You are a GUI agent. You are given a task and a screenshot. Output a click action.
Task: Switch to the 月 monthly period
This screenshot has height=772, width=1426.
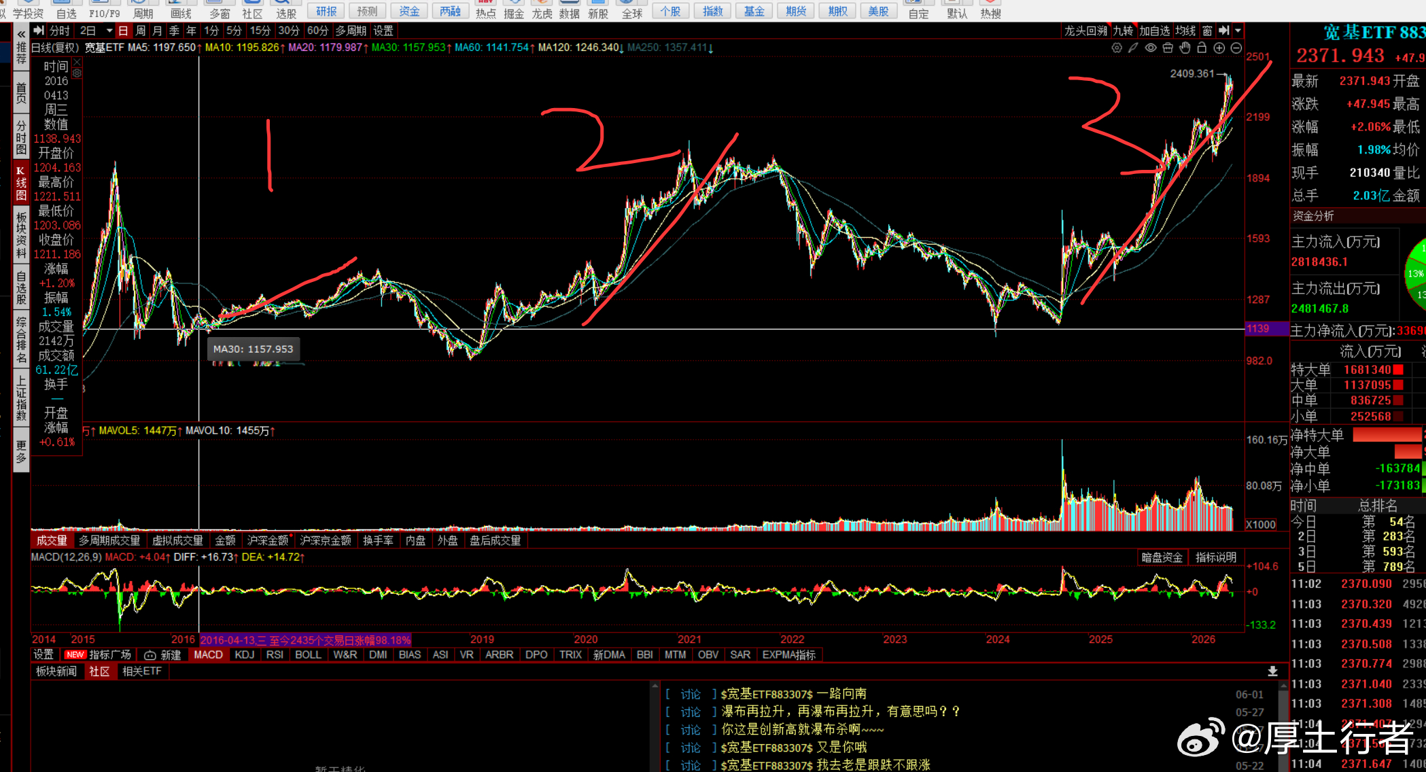158,31
